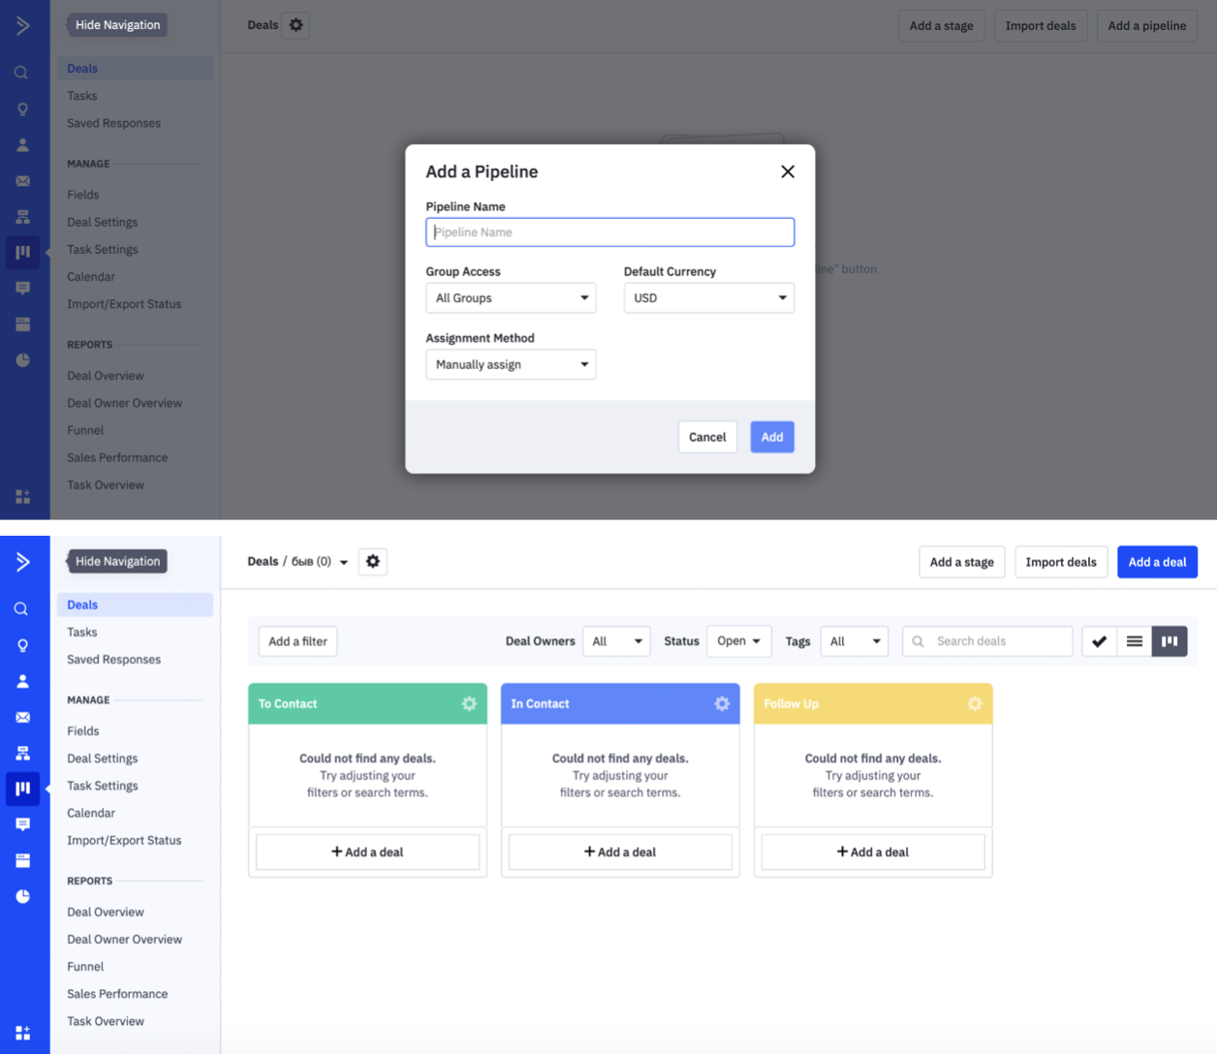Open the Default Currency USD dropdown
The width and height of the screenshot is (1217, 1054).
point(708,298)
